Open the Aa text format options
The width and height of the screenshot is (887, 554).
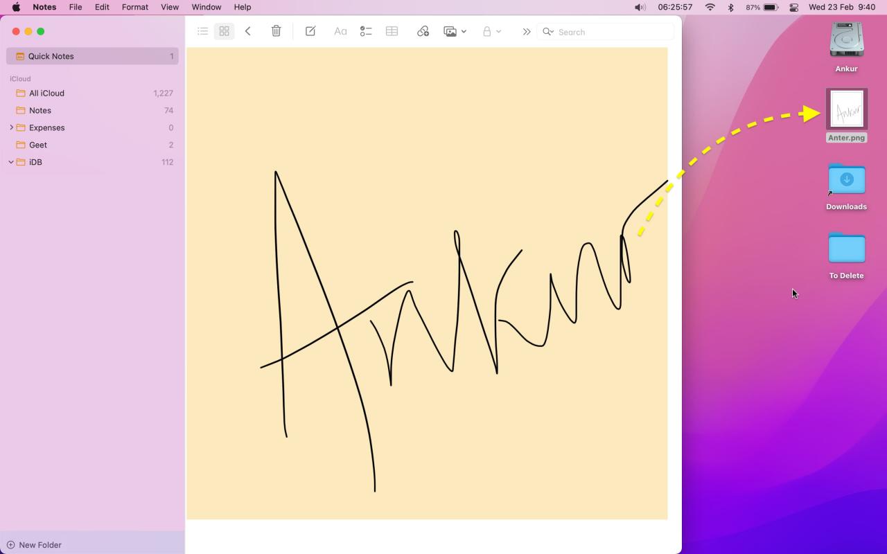(340, 31)
